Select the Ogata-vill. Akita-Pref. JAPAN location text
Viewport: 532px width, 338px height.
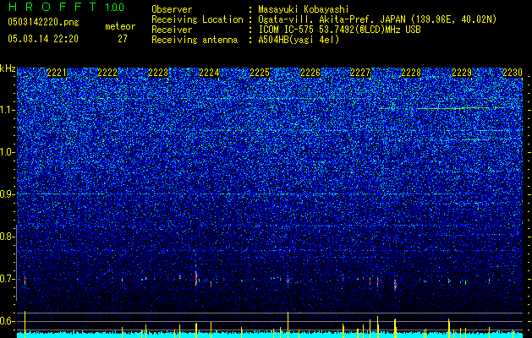click(x=377, y=19)
